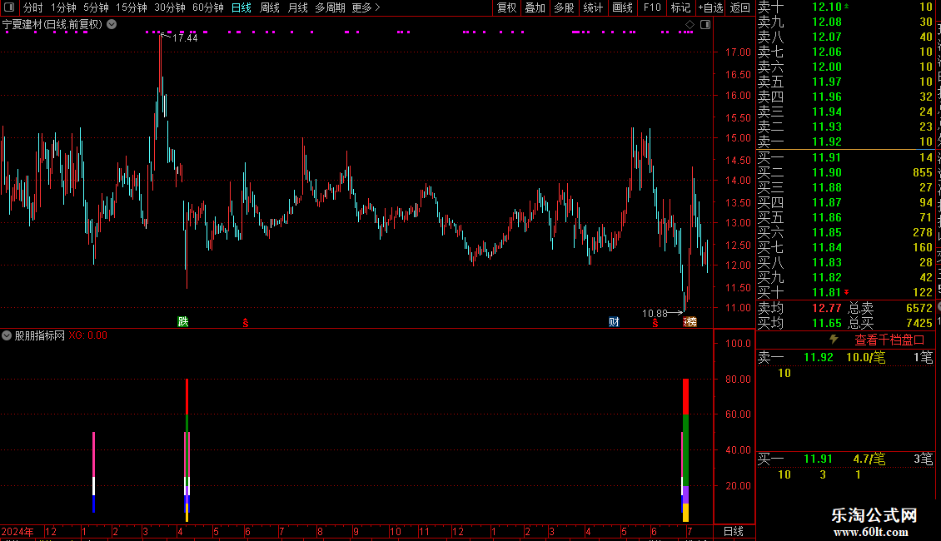Click the 买二 price 11.90 row
This screenshot has width=941, height=541.
click(x=826, y=172)
